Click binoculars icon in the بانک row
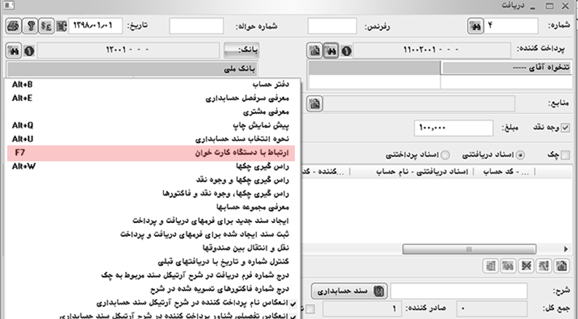The height and width of the screenshot is (319, 578). (15, 52)
